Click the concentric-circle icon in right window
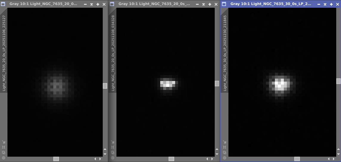341x162 pixels. tap(225, 158)
